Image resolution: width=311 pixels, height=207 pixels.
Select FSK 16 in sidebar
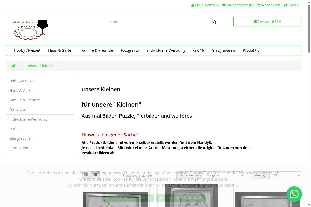(40, 129)
